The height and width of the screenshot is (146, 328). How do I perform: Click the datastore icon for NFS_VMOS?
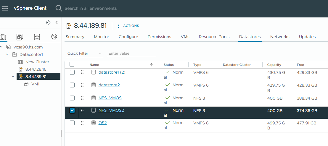(94, 98)
